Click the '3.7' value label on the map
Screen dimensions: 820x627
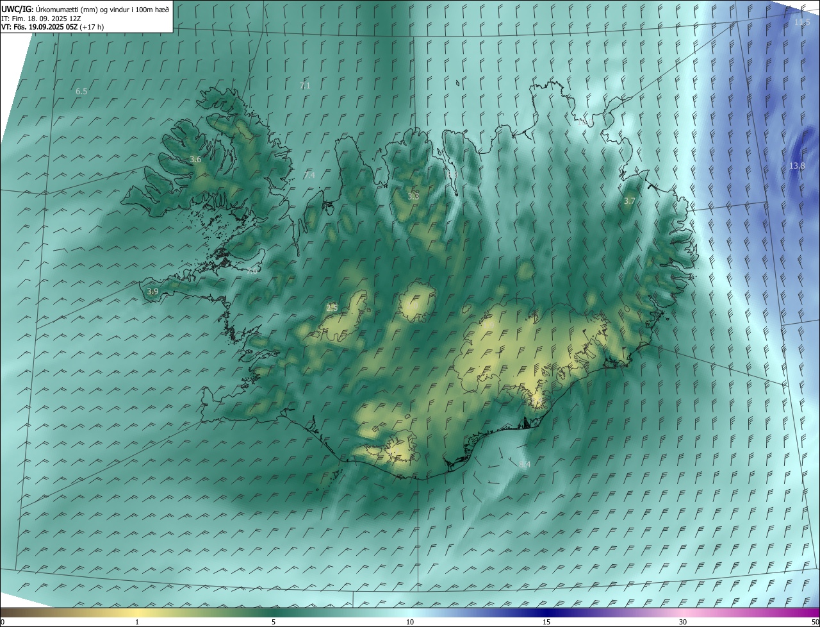pos(630,201)
